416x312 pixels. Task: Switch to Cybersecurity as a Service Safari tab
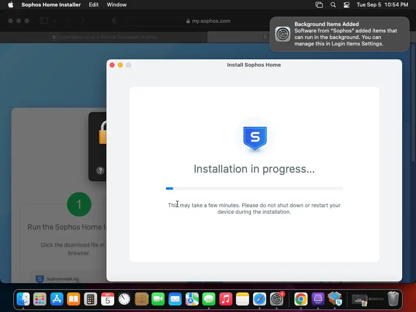point(104,37)
